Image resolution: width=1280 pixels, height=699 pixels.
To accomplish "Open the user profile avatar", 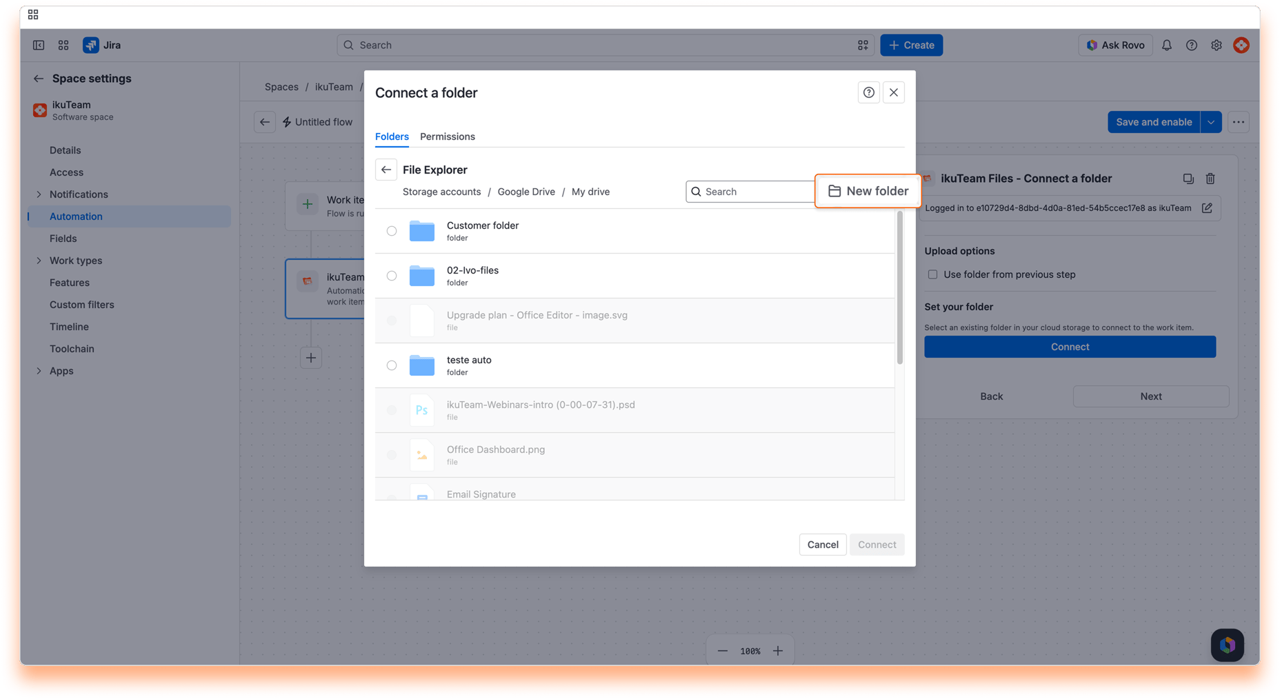I will pos(1241,45).
